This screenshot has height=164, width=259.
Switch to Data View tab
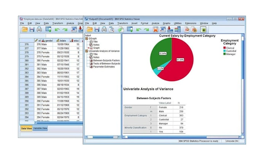coord(26,128)
